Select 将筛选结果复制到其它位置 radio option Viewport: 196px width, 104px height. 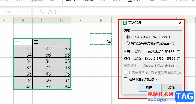point(128,43)
